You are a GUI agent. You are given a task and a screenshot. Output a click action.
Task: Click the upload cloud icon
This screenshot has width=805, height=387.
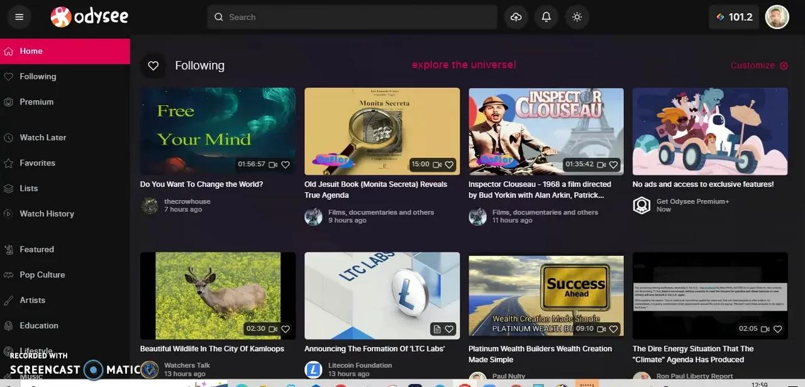(516, 17)
